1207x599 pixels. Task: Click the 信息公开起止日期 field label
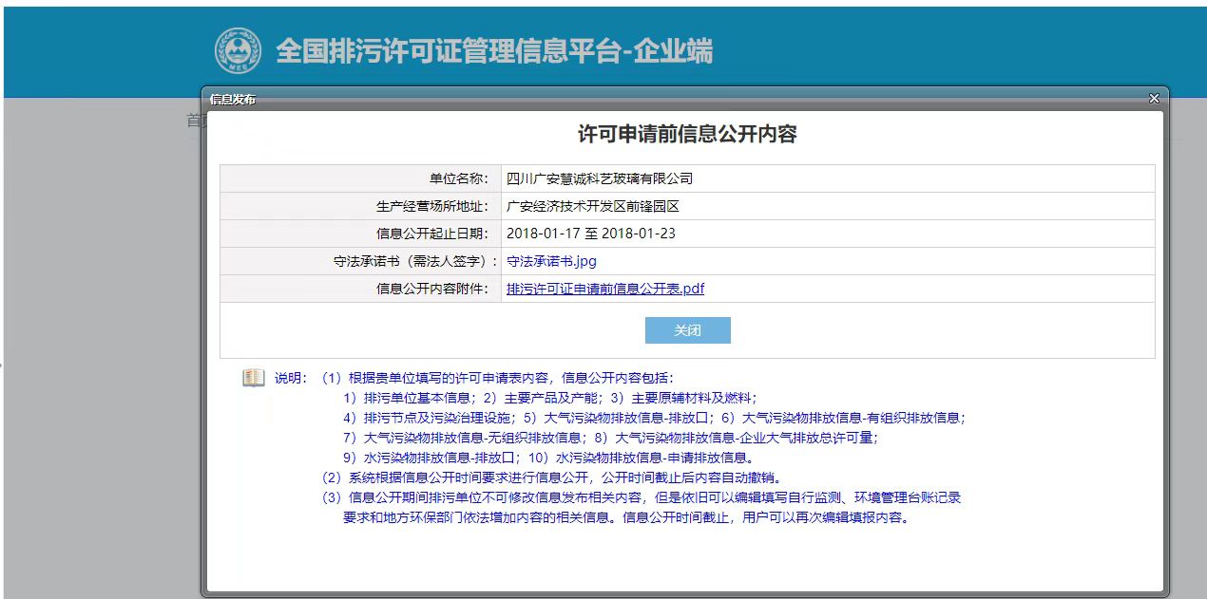click(x=431, y=234)
